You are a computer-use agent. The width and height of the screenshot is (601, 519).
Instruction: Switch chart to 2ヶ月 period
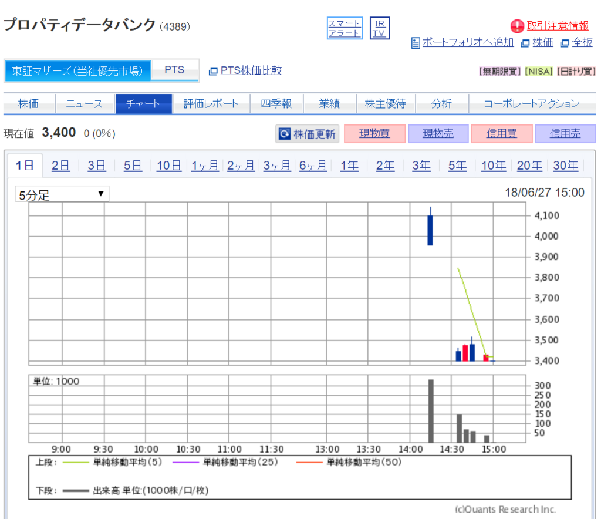coord(241,166)
